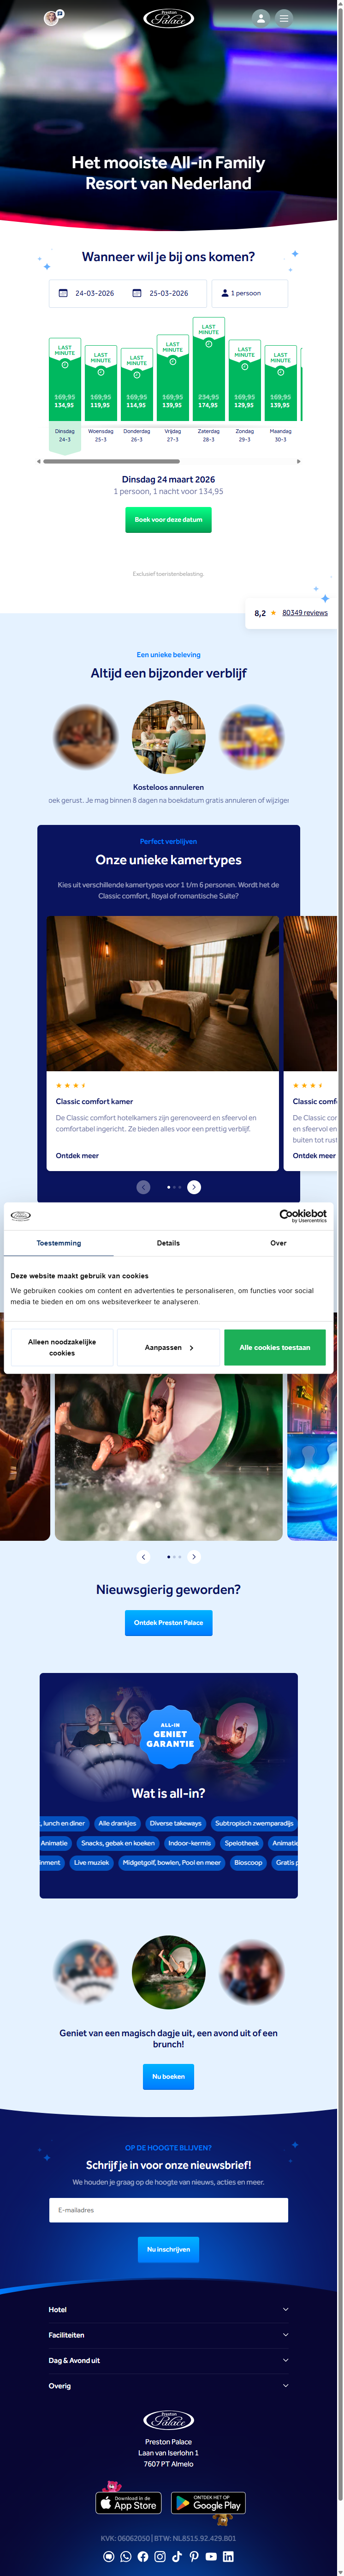344x2576 pixels.
Task: Open the user account icon in header
Action: (x=260, y=18)
